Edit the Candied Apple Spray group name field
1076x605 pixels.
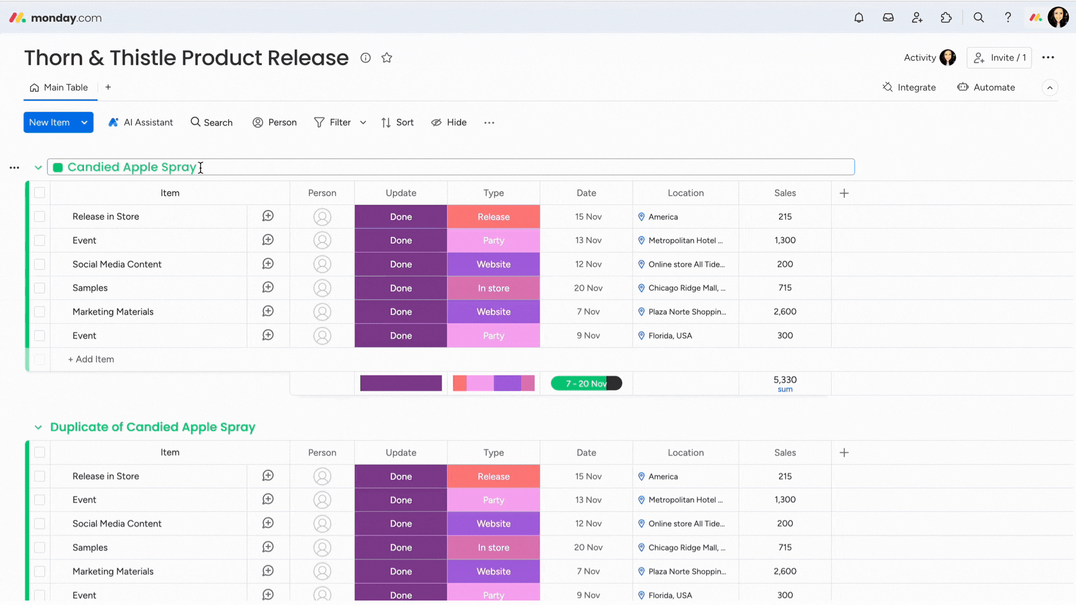[451, 167]
